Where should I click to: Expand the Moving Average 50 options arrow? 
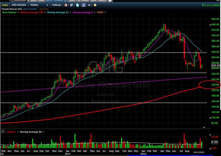(x=43, y=132)
